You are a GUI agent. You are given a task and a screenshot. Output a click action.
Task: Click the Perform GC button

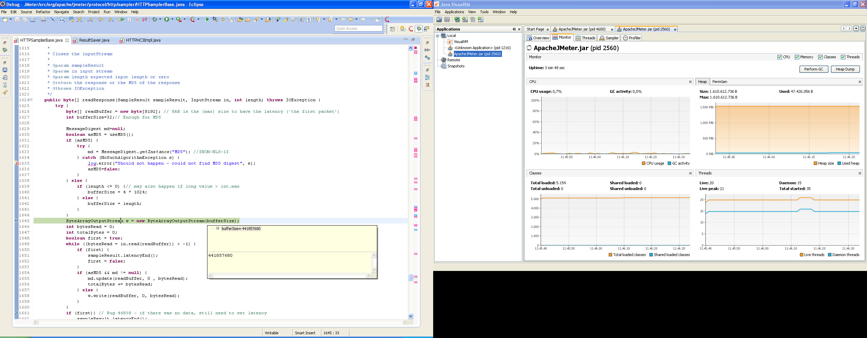pyautogui.click(x=814, y=69)
